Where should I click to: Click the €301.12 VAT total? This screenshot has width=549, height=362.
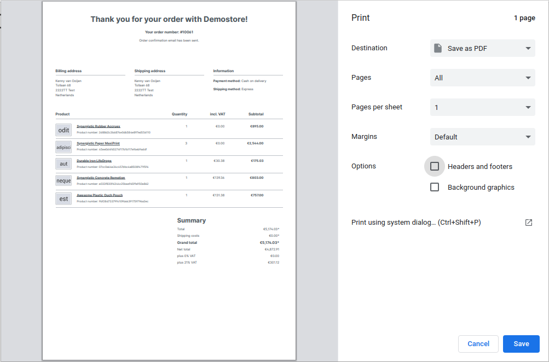(274, 262)
